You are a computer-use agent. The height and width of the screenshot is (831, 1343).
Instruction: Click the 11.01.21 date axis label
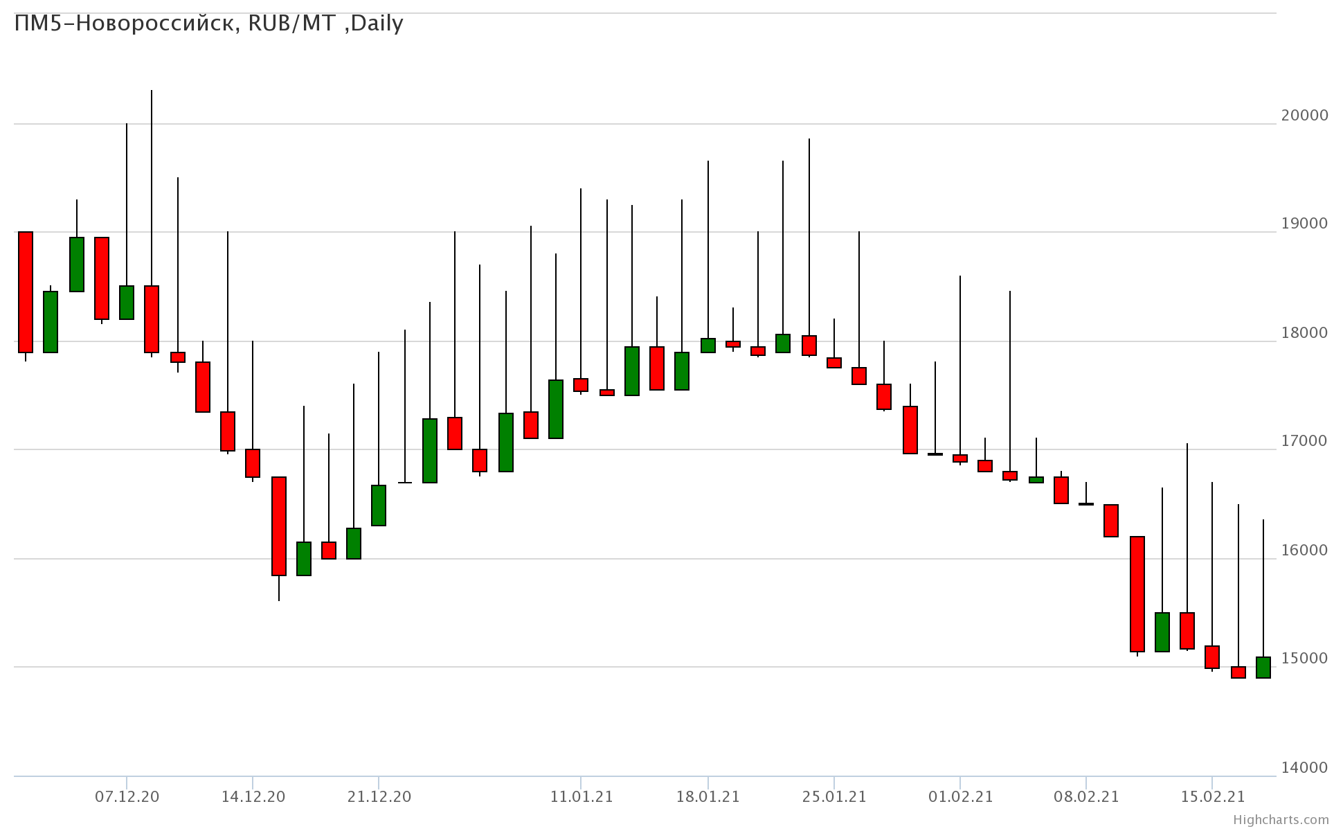click(x=581, y=797)
